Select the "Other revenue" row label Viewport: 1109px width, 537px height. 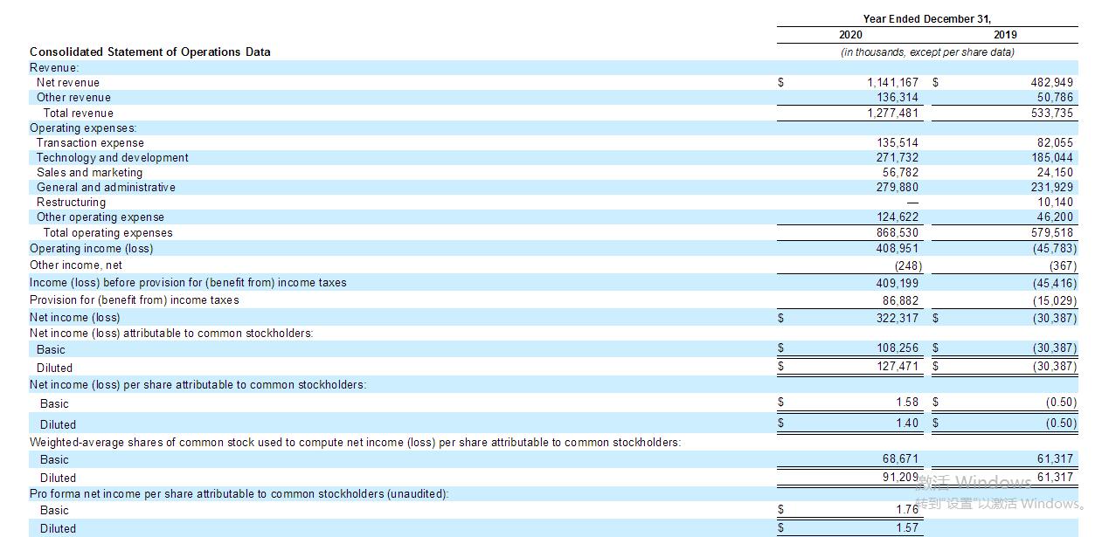click(x=73, y=98)
